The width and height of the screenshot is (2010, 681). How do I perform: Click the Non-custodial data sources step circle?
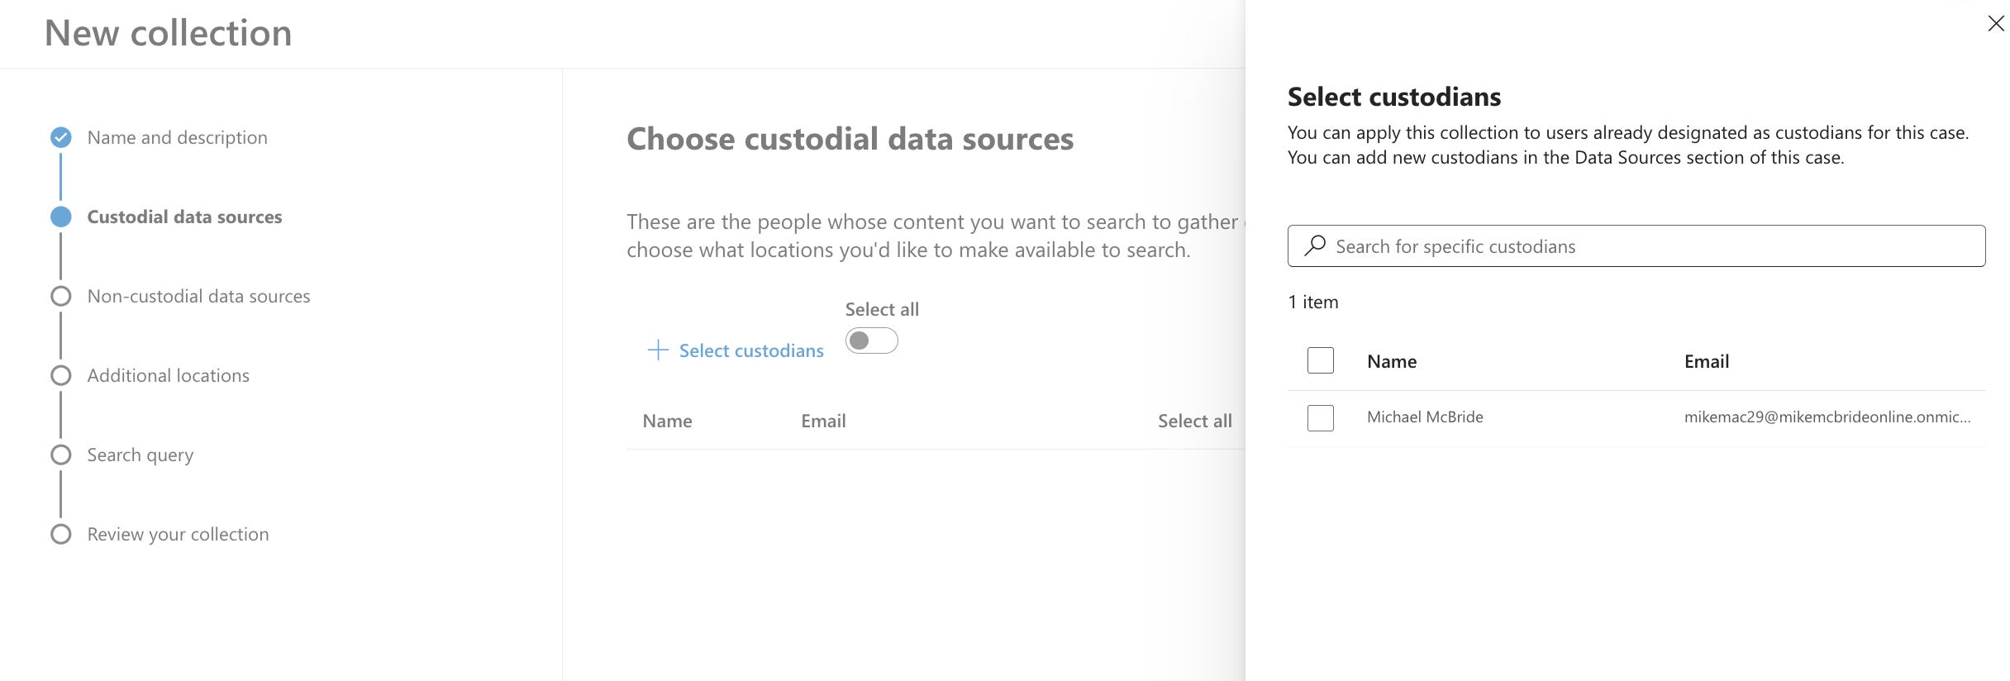[60, 296]
